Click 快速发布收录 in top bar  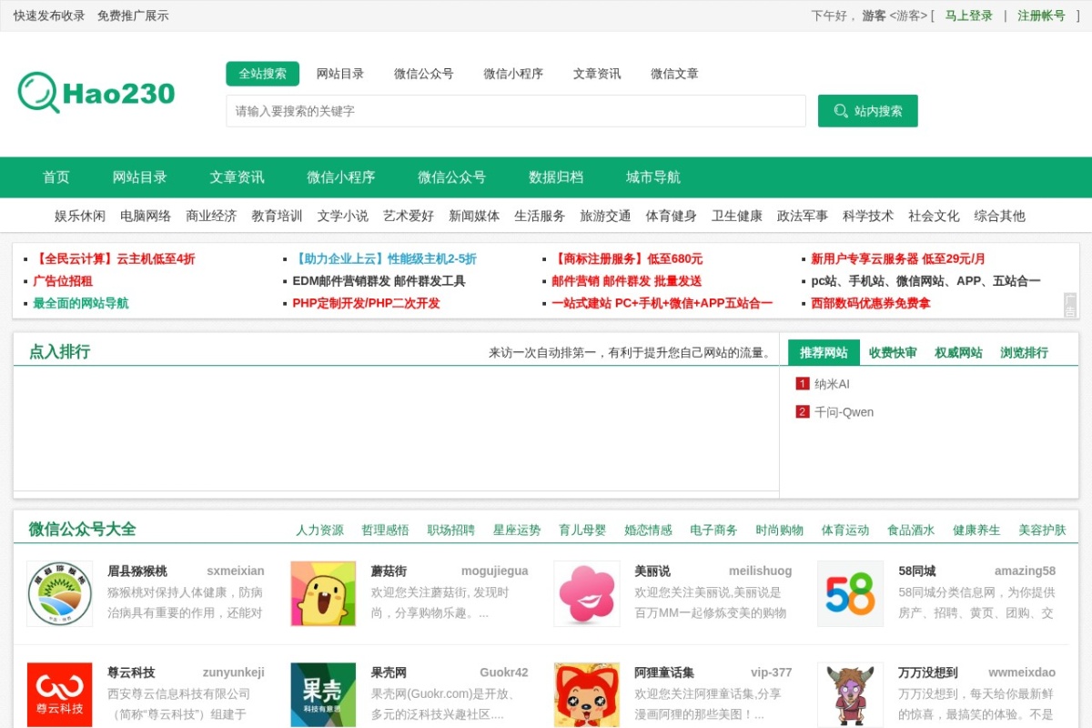point(49,15)
